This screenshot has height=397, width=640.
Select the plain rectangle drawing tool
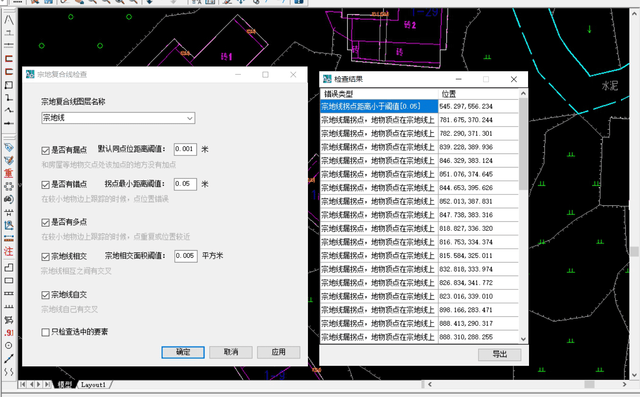(9, 280)
